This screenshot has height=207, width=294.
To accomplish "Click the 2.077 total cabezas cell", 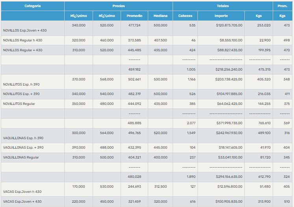I will point(192,123).
